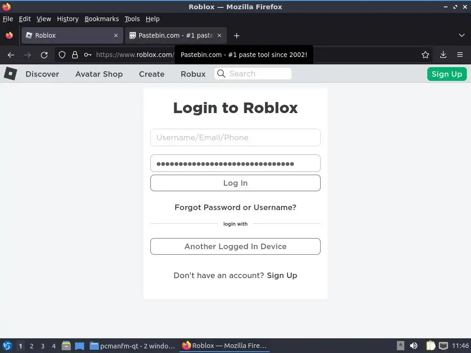Image resolution: width=471 pixels, height=353 pixels.
Task: Click the Firefox View icon beside tabs
Action: click(x=9, y=35)
